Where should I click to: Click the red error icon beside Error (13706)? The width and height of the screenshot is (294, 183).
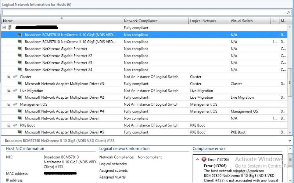pyautogui.click(x=204, y=160)
